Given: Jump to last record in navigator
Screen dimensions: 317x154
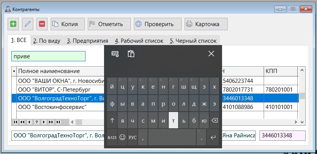Looking at the screenshot, I should (59, 122).
